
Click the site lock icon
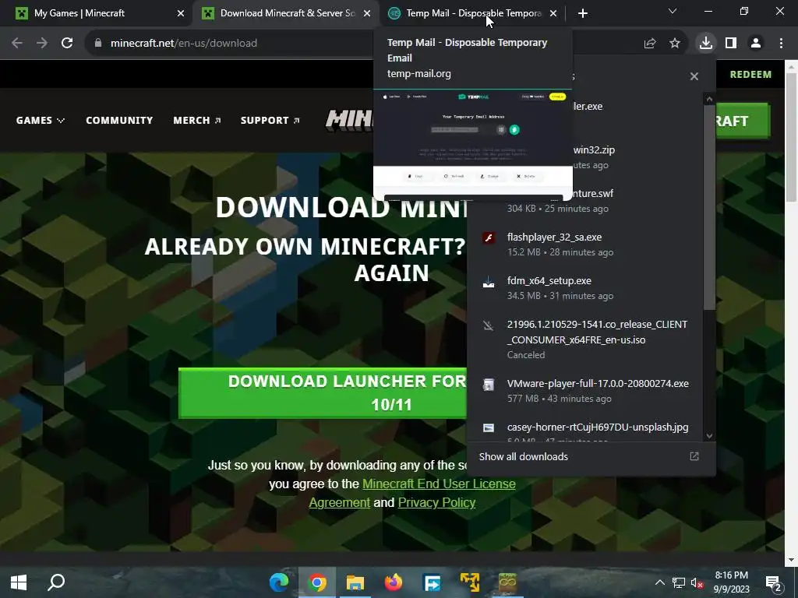pos(98,44)
